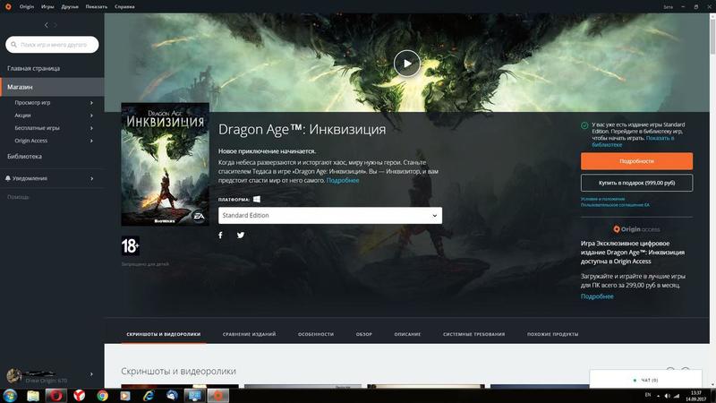716x403 pixels.
Task: Open the Показать menu
Action: pos(97,7)
